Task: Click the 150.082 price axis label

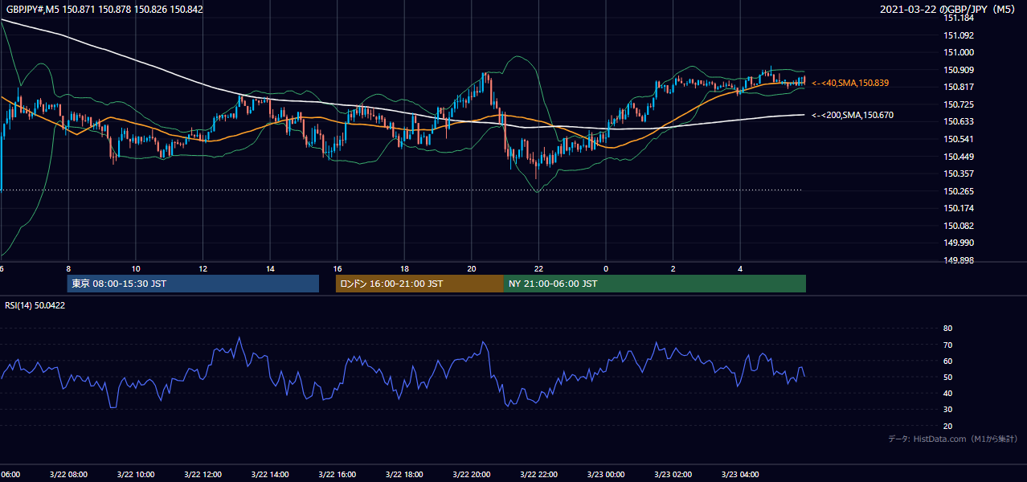Action: (x=959, y=226)
